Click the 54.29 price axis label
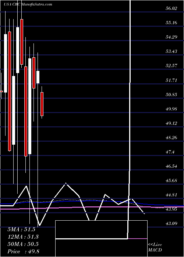184x257 pixels. 171,37
